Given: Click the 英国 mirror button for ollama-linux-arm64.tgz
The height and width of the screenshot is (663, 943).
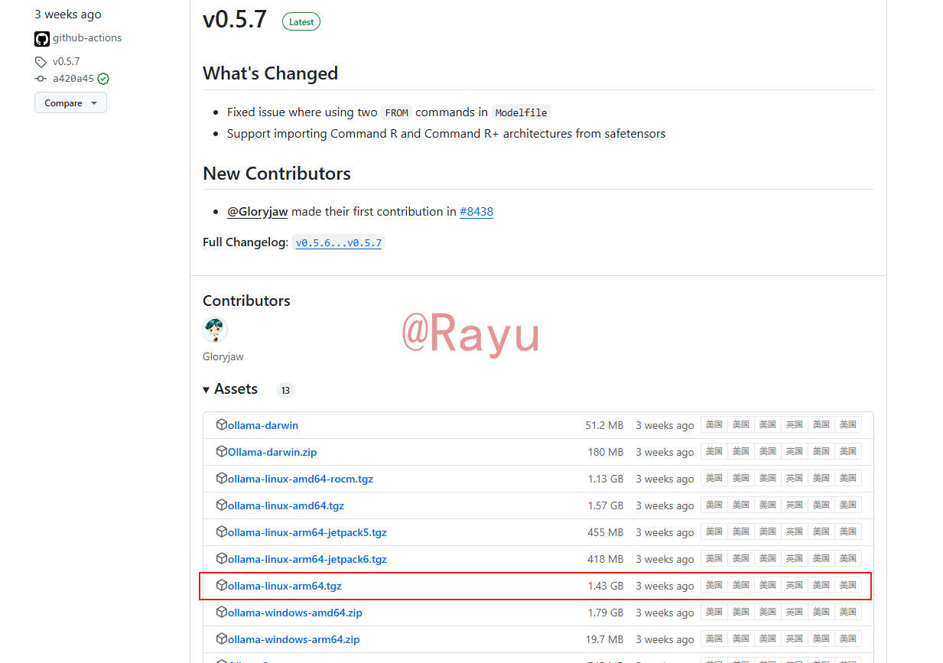Looking at the screenshot, I should point(795,585).
